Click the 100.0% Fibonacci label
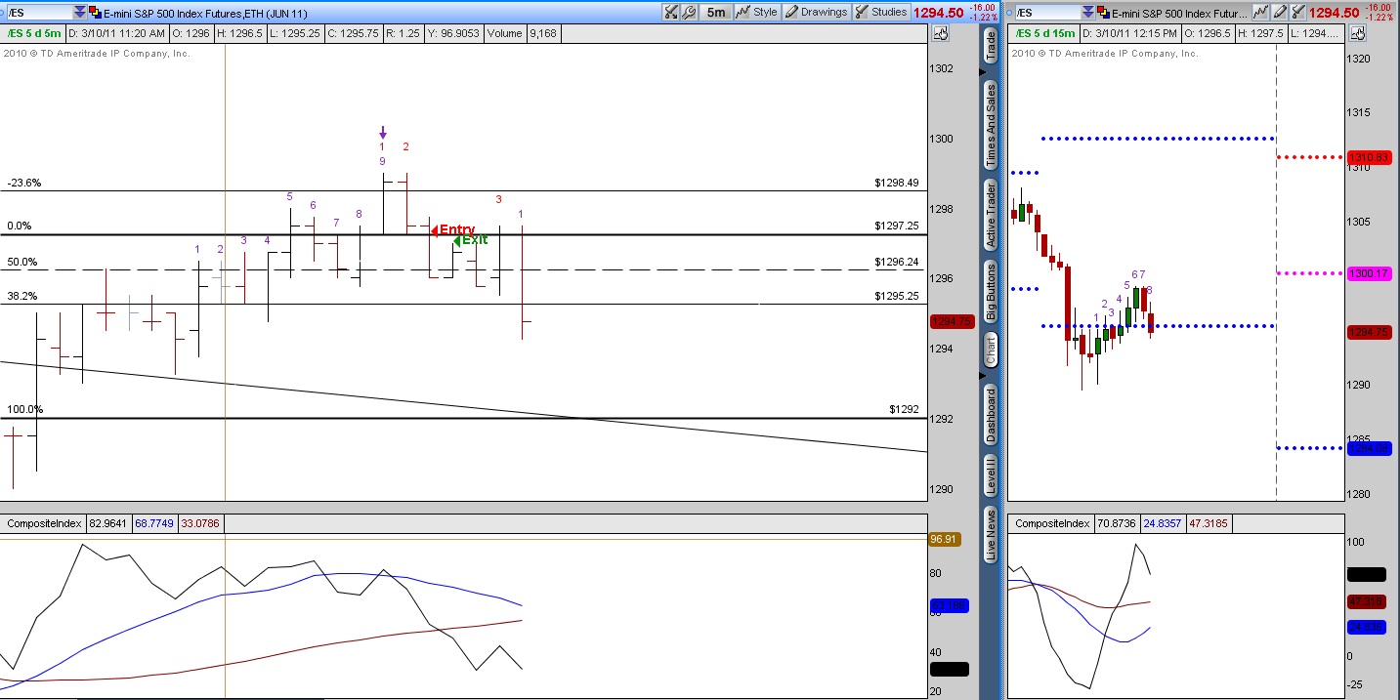This screenshot has height=700, width=1400. click(24, 410)
